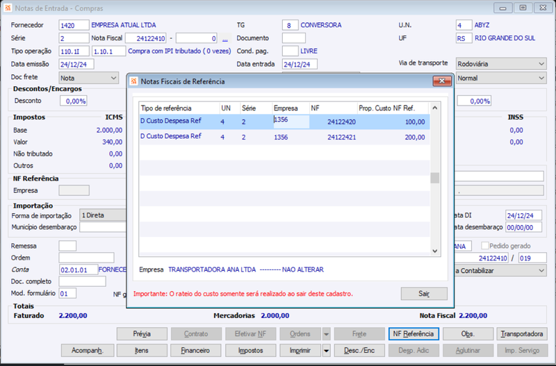Click the Data DI date field
This screenshot has width=556, height=366.
pos(524,215)
